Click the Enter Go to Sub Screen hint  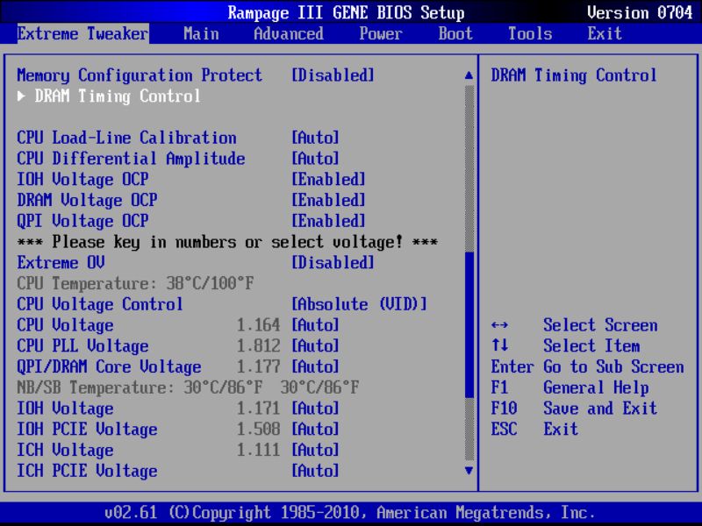click(x=587, y=366)
